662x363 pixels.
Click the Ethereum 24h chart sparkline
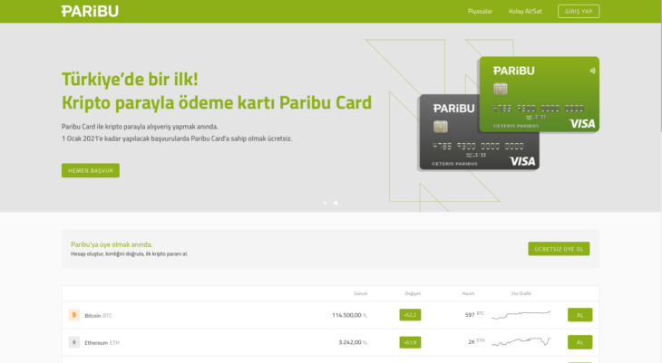point(521,341)
